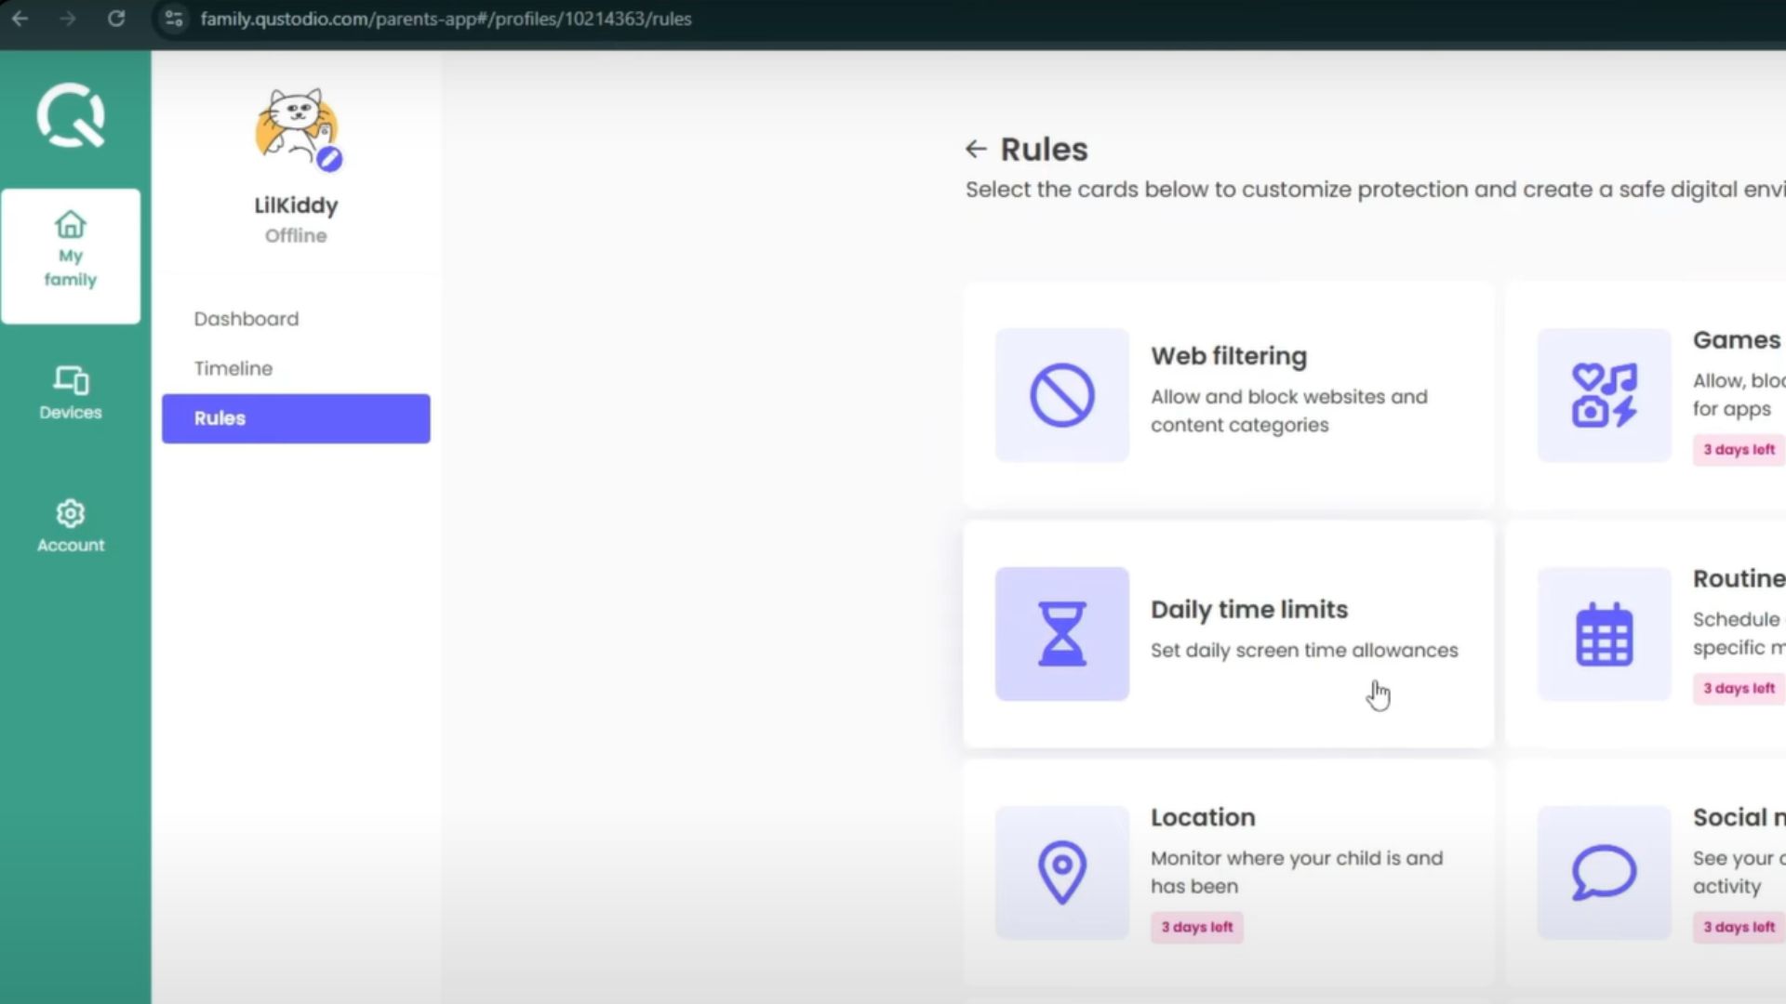Screen dimensions: 1786x1004
Task: Open the Timeline menu item
Action: pyautogui.click(x=233, y=368)
